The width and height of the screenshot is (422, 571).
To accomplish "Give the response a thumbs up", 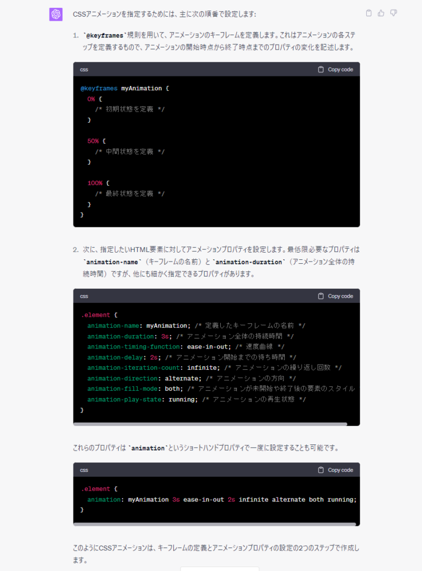I will pyautogui.click(x=381, y=13).
